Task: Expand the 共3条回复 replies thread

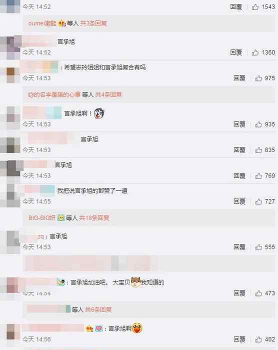Action: [x=93, y=23]
